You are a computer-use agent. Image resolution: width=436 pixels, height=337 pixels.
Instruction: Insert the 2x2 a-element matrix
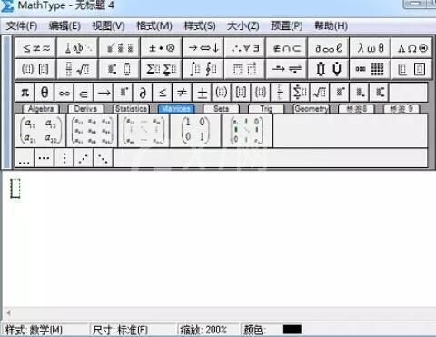click(41, 131)
